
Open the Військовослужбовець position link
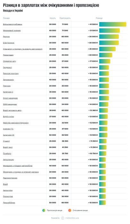coord(12,24)
